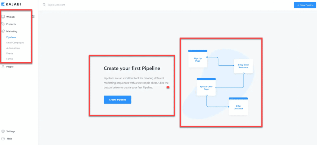The height and width of the screenshot is (145, 317).
Task: Click the Kajabi logo icon
Action: click(x=3, y=4)
